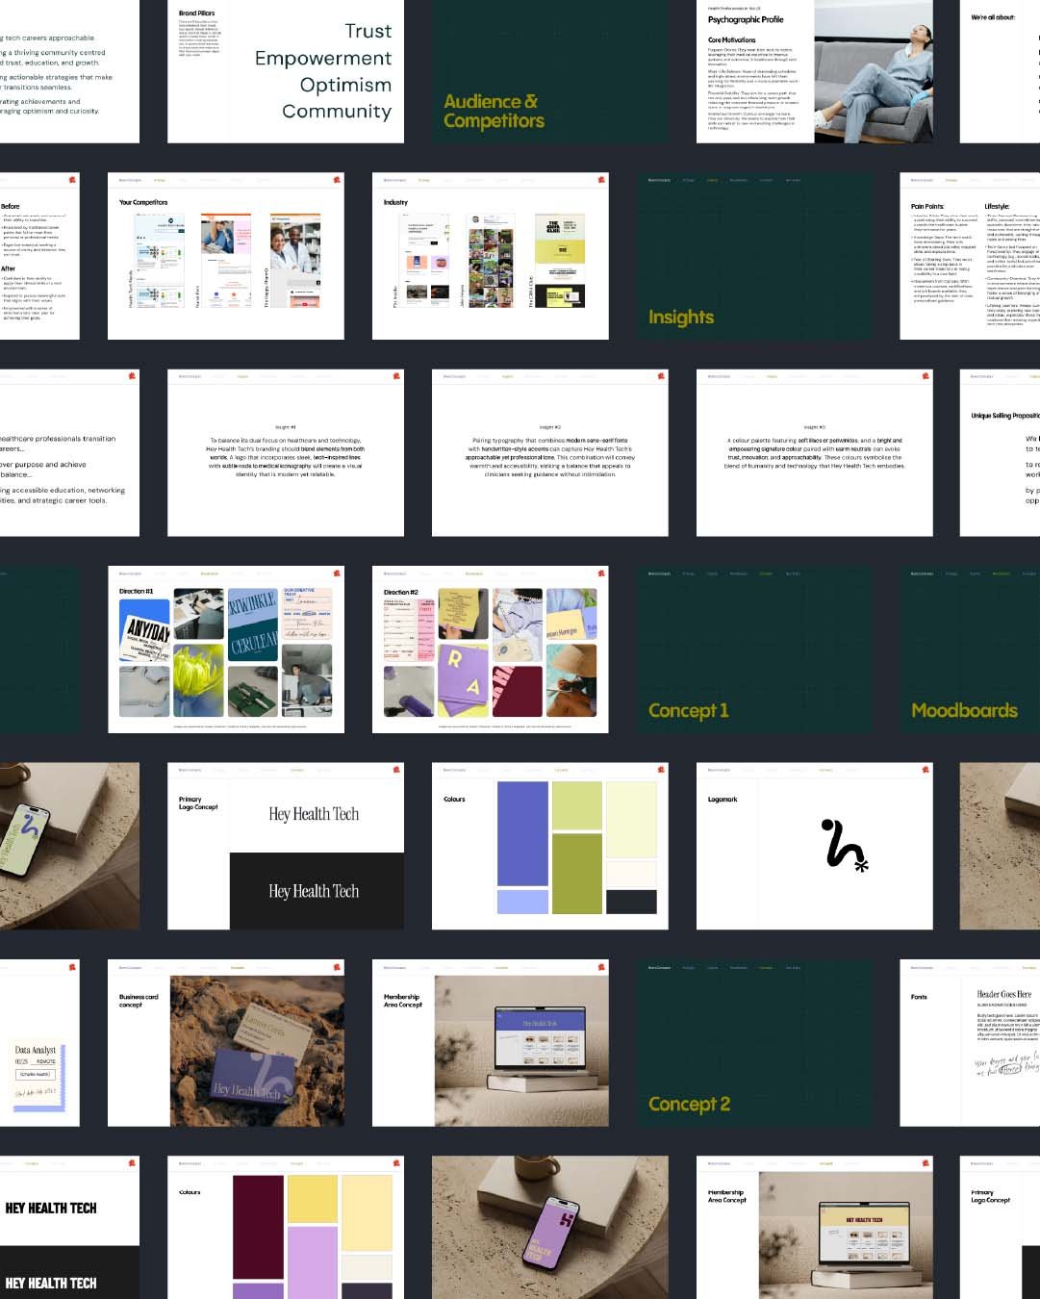
Task: Click the pharmacist photo competitor screenshot
Action: coord(294,261)
